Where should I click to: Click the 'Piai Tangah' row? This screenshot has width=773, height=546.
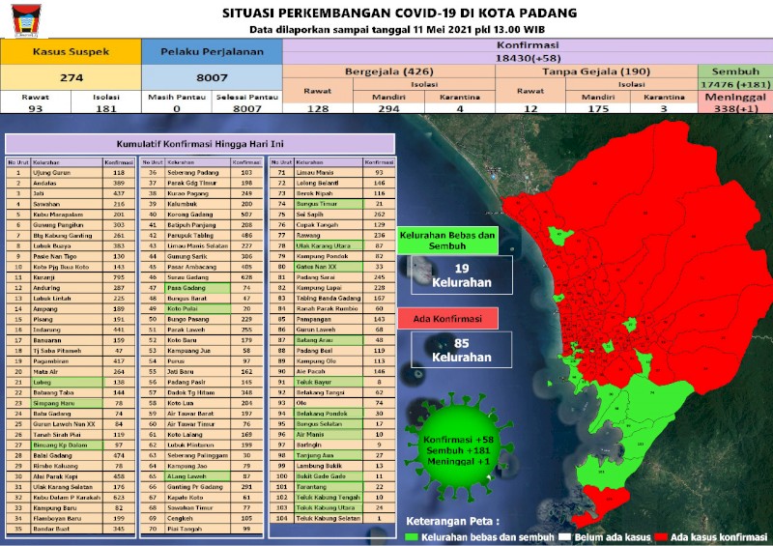tap(202, 529)
